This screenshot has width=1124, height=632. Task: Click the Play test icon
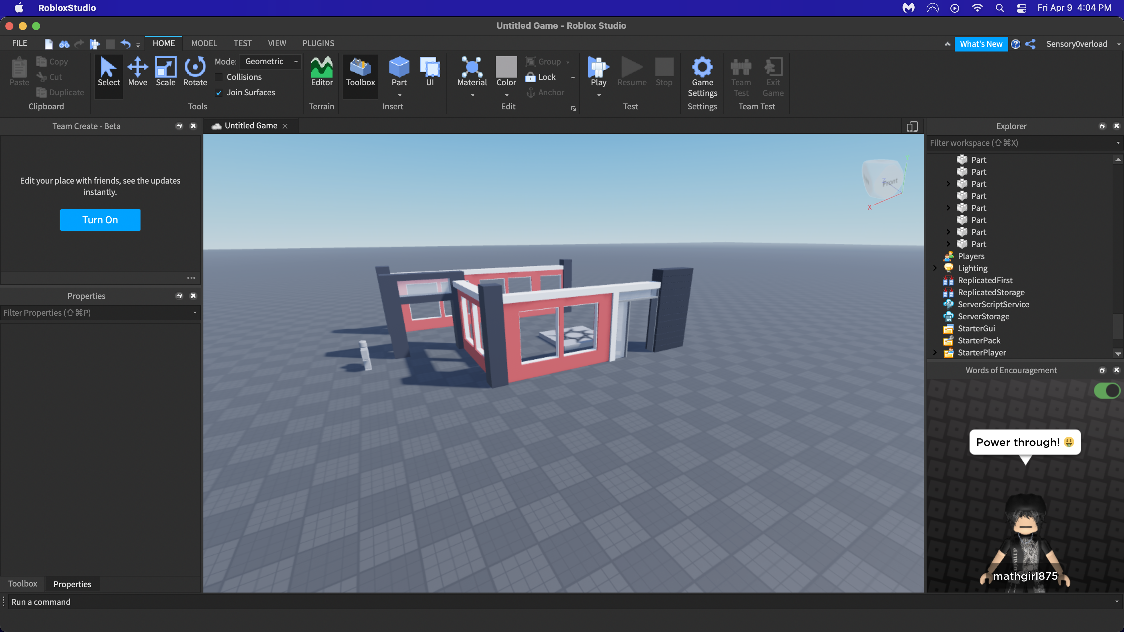[598, 68]
